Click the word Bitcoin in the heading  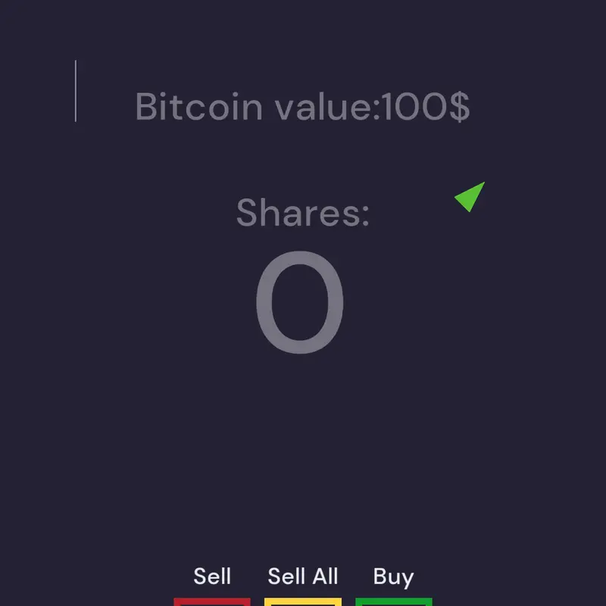pos(199,107)
